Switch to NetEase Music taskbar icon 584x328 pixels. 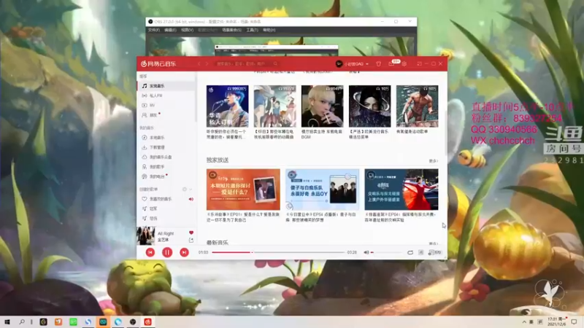pos(148,321)
